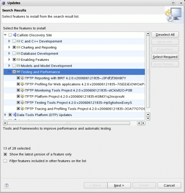Expand Data Tools Platform (DTP) Updates
The image size is (185, 193).
coord(5,115)
